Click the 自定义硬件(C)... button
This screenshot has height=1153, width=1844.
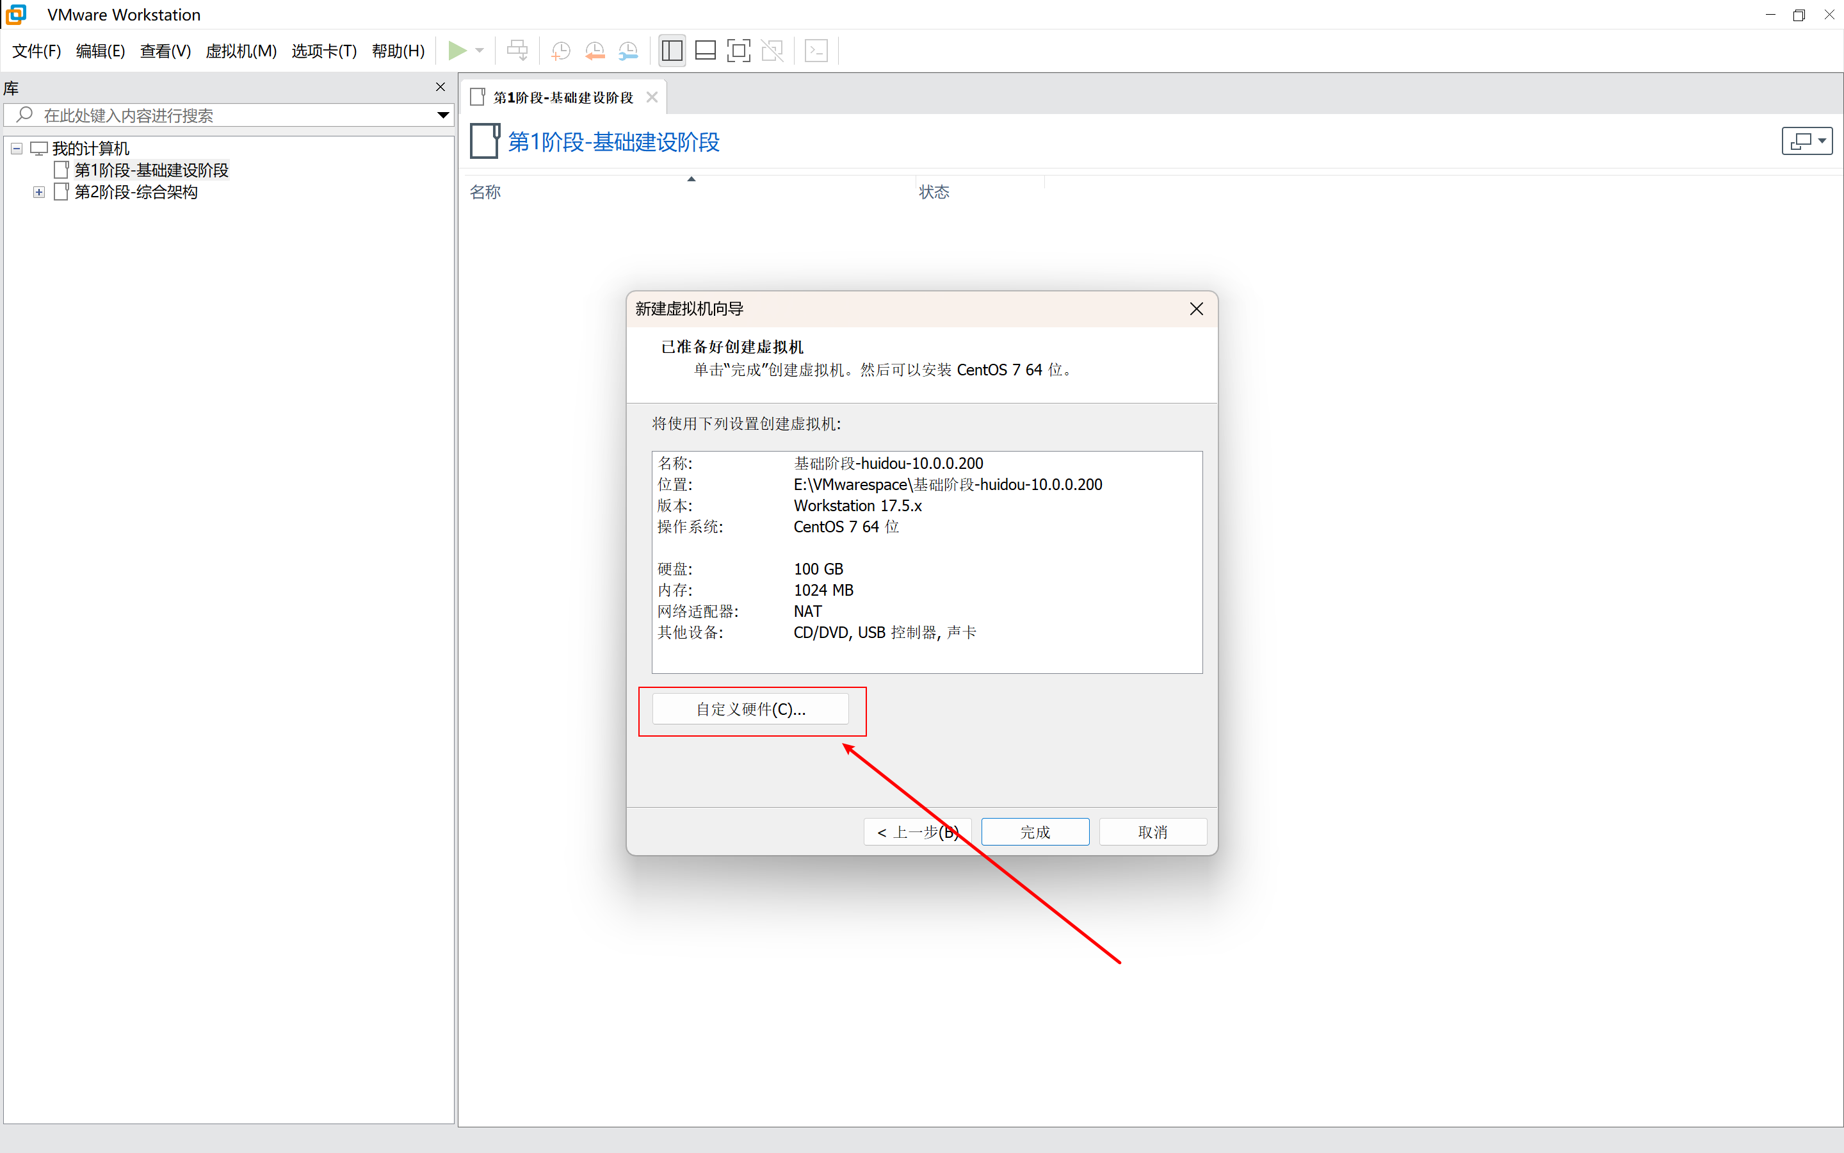(x=750, y=709)
